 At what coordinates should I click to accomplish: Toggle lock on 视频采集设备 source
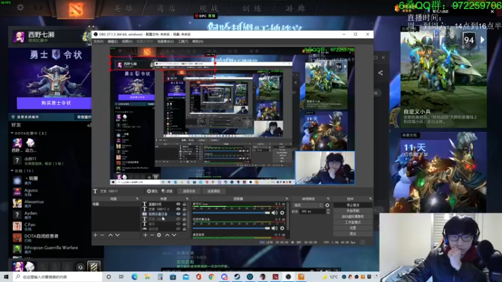tap(184, 214)
